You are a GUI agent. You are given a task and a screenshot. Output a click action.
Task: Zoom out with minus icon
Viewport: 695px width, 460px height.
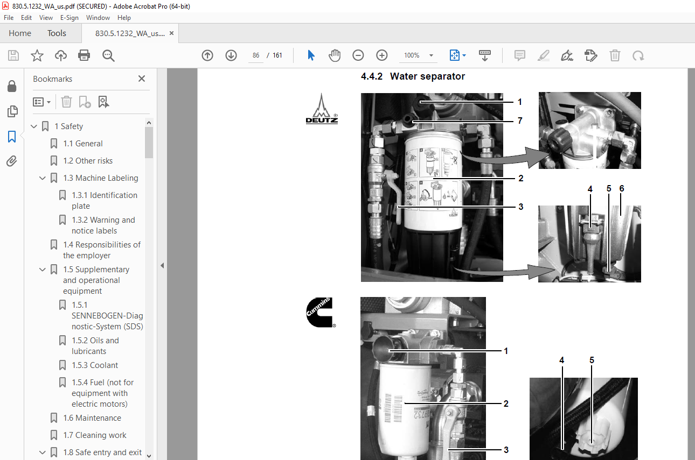point(358,55)
